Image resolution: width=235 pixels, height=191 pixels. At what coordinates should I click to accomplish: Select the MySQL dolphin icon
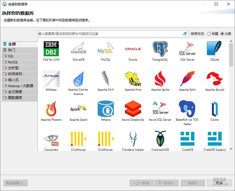pos(105,49)
